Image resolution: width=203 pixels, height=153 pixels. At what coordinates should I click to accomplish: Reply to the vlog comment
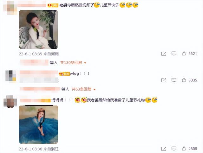(174, 80)
